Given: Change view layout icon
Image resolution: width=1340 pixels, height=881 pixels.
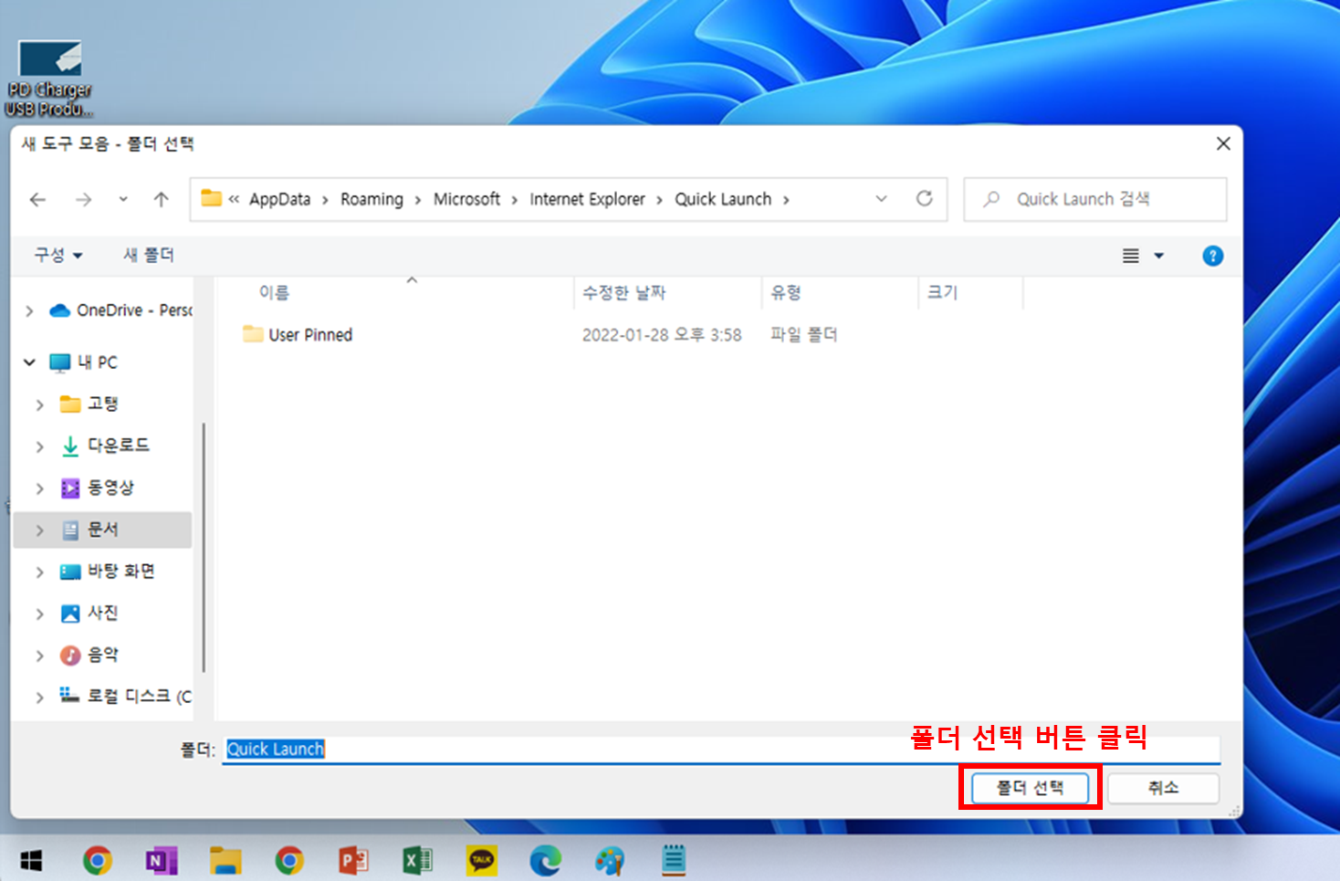Looking at the screenshot, I should click(x=1131, y=256).
